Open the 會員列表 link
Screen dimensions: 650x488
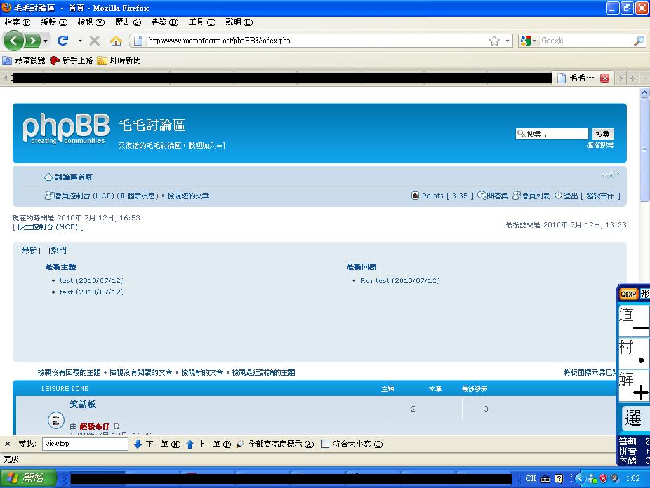point(531,196)
